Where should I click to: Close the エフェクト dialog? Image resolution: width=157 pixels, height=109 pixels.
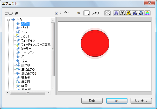149,3
